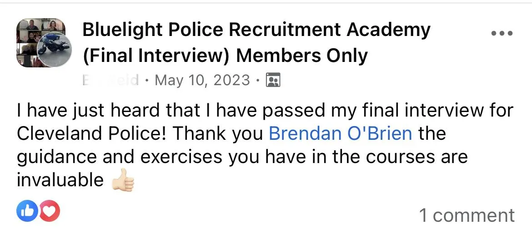532x245 pixels.
Task: Open the motorcycle profile picture
Action: pyautogui.click(x=54, y=50)
